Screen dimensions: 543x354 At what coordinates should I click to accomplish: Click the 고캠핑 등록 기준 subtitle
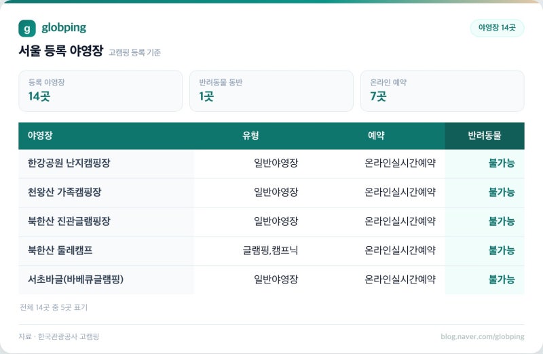coord(134,53)
